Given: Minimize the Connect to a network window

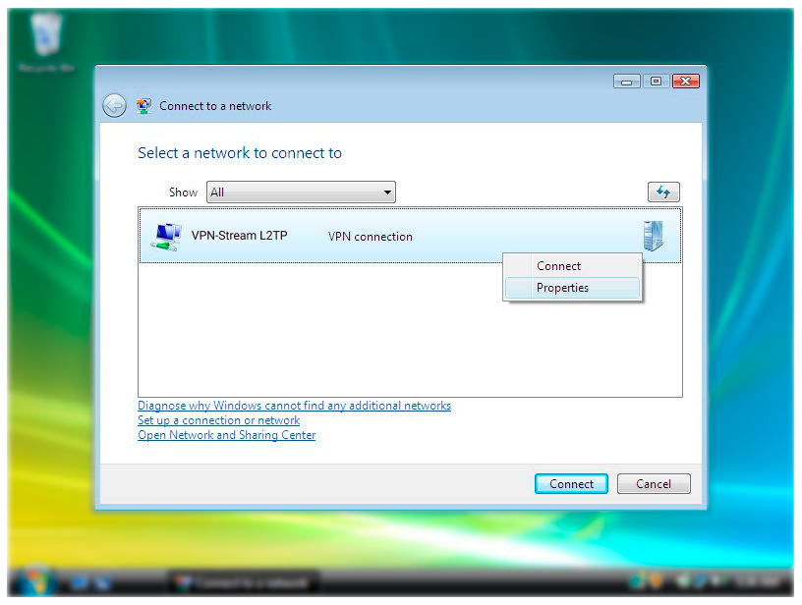Looking at the screenshot, I should pos(627,82).
